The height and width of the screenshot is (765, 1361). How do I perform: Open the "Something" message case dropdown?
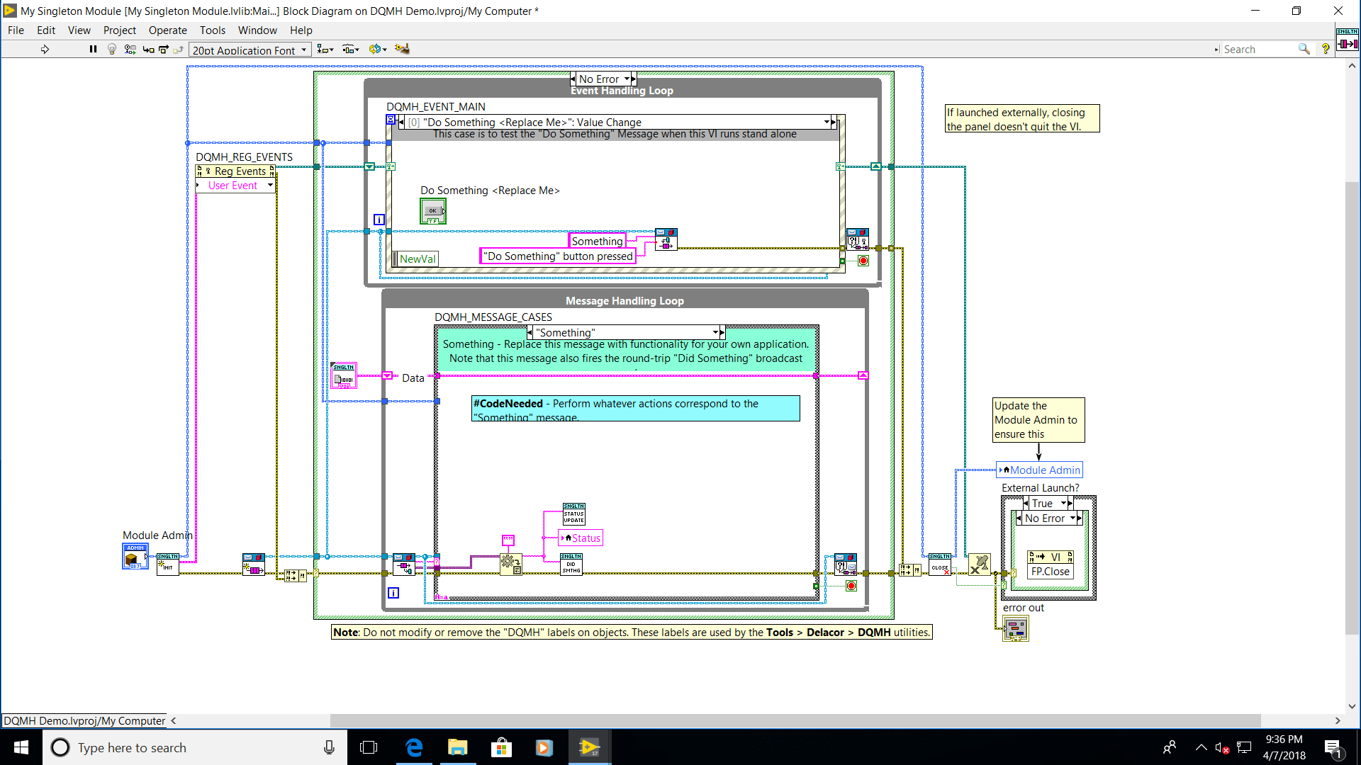pos(715,332)
